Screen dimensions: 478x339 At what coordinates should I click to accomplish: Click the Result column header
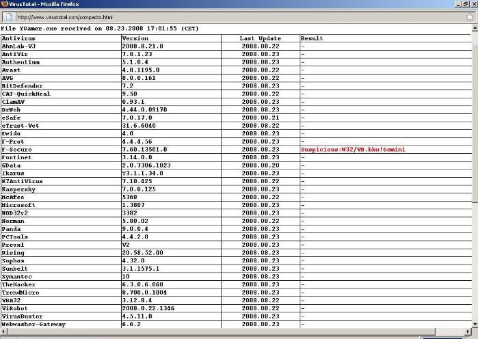tap(312, 38)
